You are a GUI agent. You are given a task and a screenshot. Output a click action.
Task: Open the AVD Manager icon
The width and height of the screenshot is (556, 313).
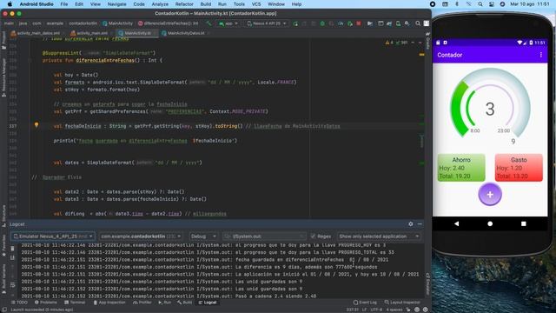click(398, 23)
